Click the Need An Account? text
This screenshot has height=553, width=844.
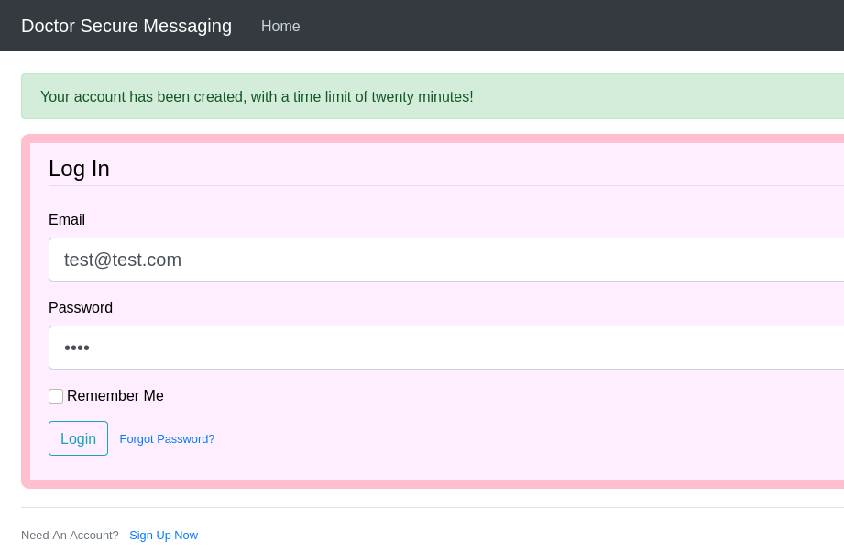(x=70, y=536)
